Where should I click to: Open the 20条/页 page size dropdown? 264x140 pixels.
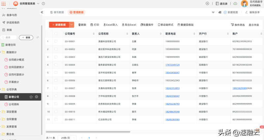[67, 138]
